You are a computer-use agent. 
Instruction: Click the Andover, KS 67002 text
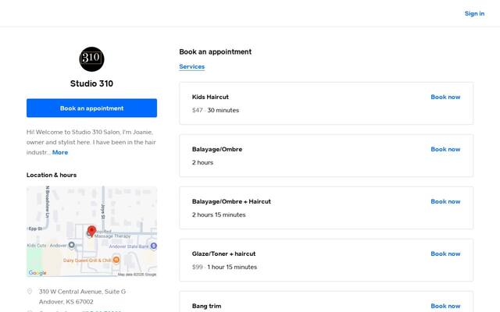tap(66, 302)
